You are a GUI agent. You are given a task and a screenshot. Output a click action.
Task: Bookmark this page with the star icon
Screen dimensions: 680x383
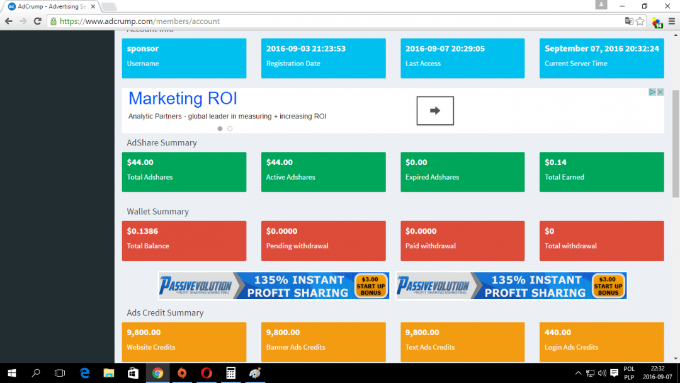click(640, 21)
